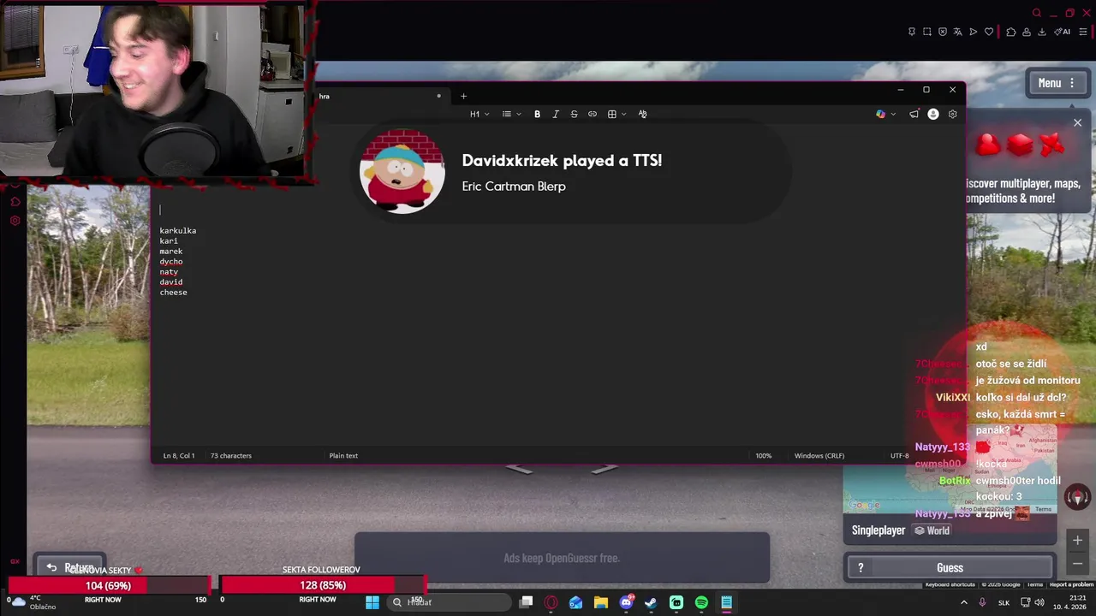Viewport: 1096px width, 616px height.
Task: Click the 'dycho' line in Notepad
Action: [x=170, y=262]
